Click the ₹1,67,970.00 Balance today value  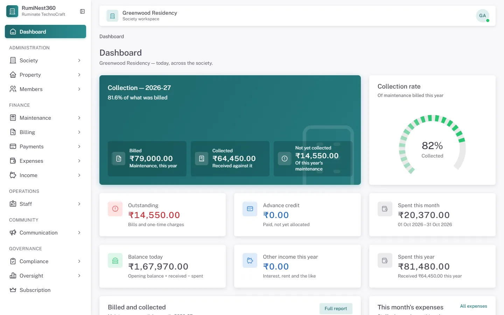[x=158, y=266]
